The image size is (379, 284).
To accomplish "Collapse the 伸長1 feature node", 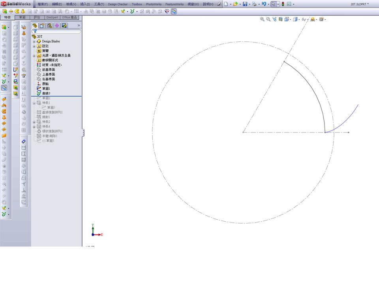I will [34, 103].
